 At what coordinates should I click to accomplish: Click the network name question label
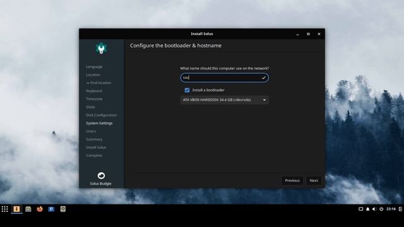pyautogui.click(x=225, y=68)
